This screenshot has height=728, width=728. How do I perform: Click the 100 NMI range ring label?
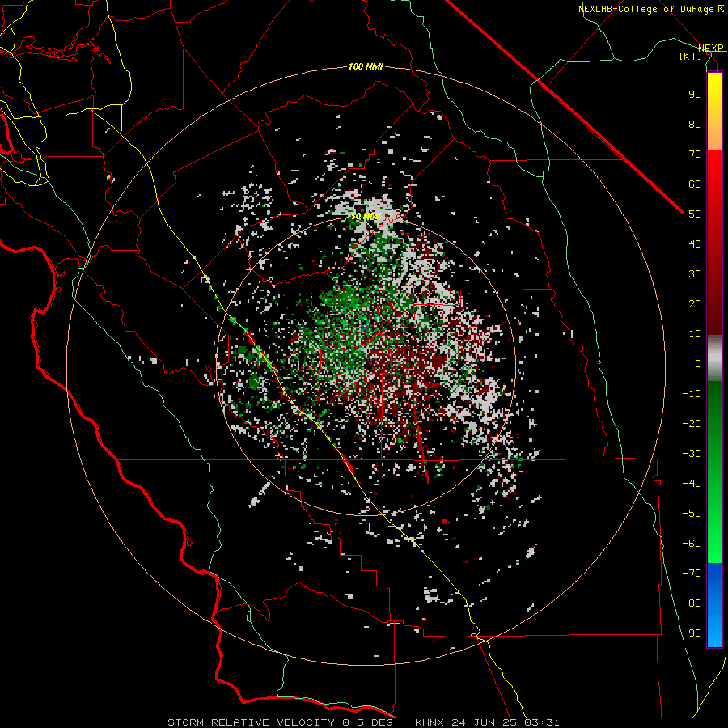366,67
